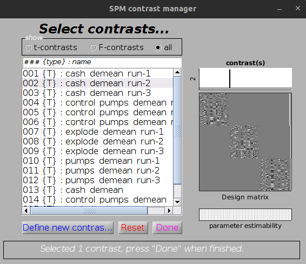
Task: Select contrast 007 explode demean run-1
Action: (97, 131)
